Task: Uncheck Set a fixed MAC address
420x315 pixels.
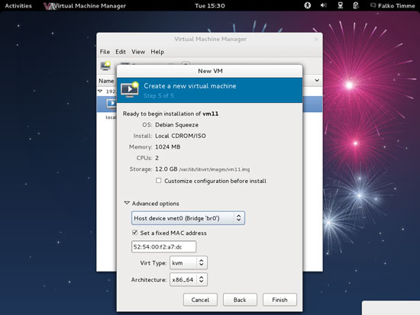Action: pos(134,233)
